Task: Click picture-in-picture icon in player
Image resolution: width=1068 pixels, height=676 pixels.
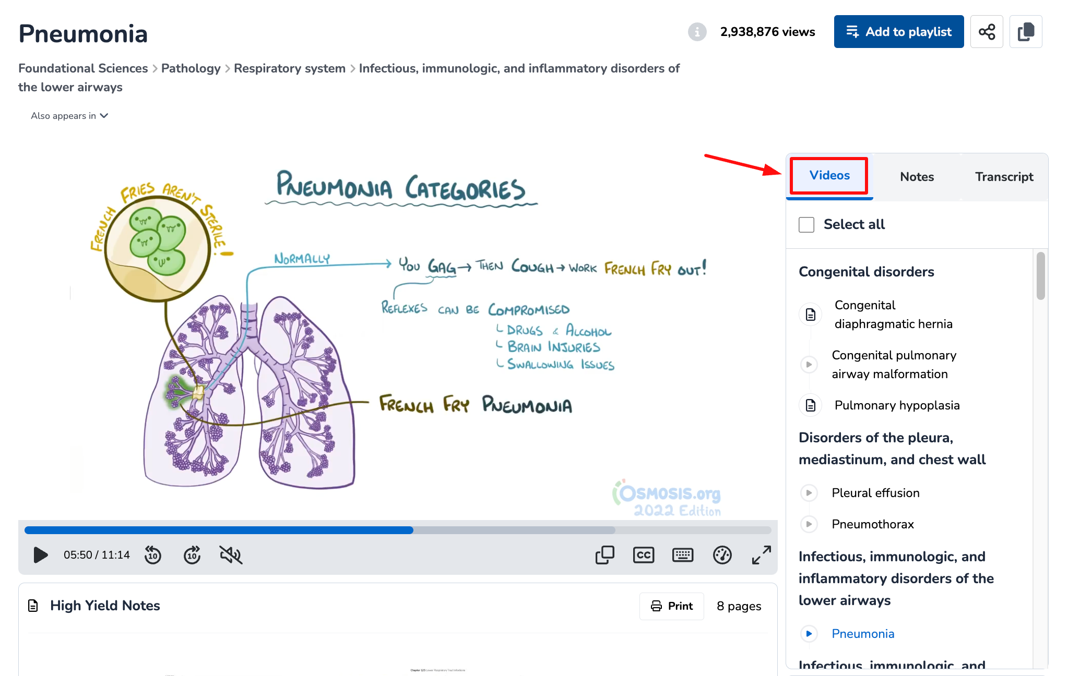Action: [604, 555]
